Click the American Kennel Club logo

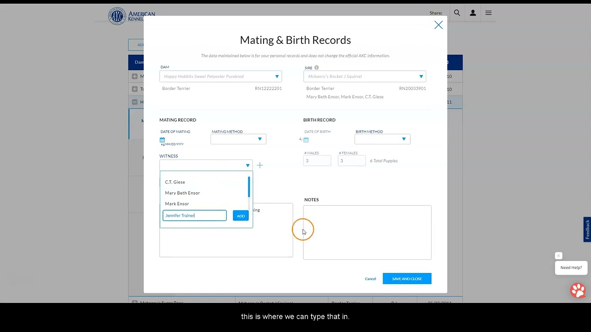point(132,16)
